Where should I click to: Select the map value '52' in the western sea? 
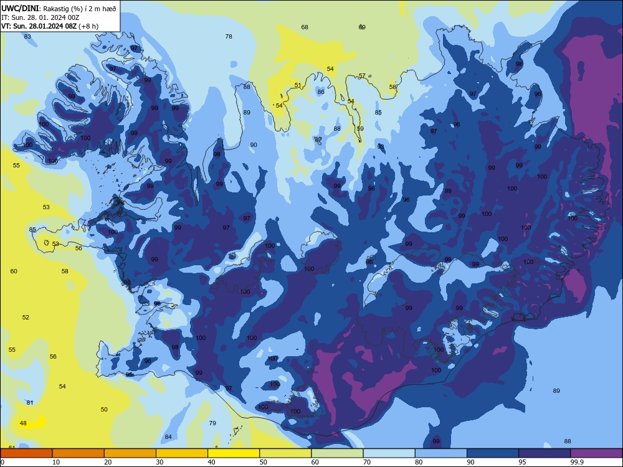[x=26, y=318]
